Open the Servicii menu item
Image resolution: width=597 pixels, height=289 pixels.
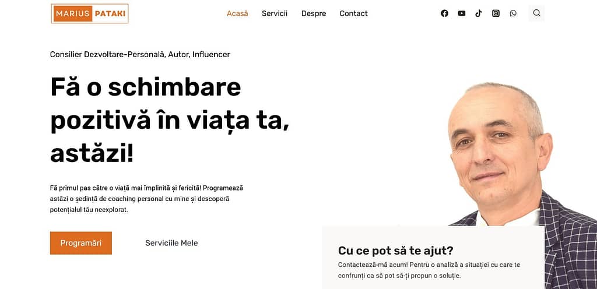click(275, 13)
